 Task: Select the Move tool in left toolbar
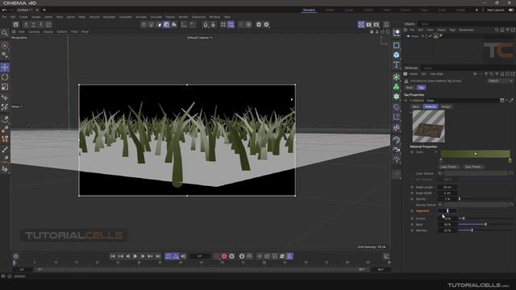[x=5, y=68]
